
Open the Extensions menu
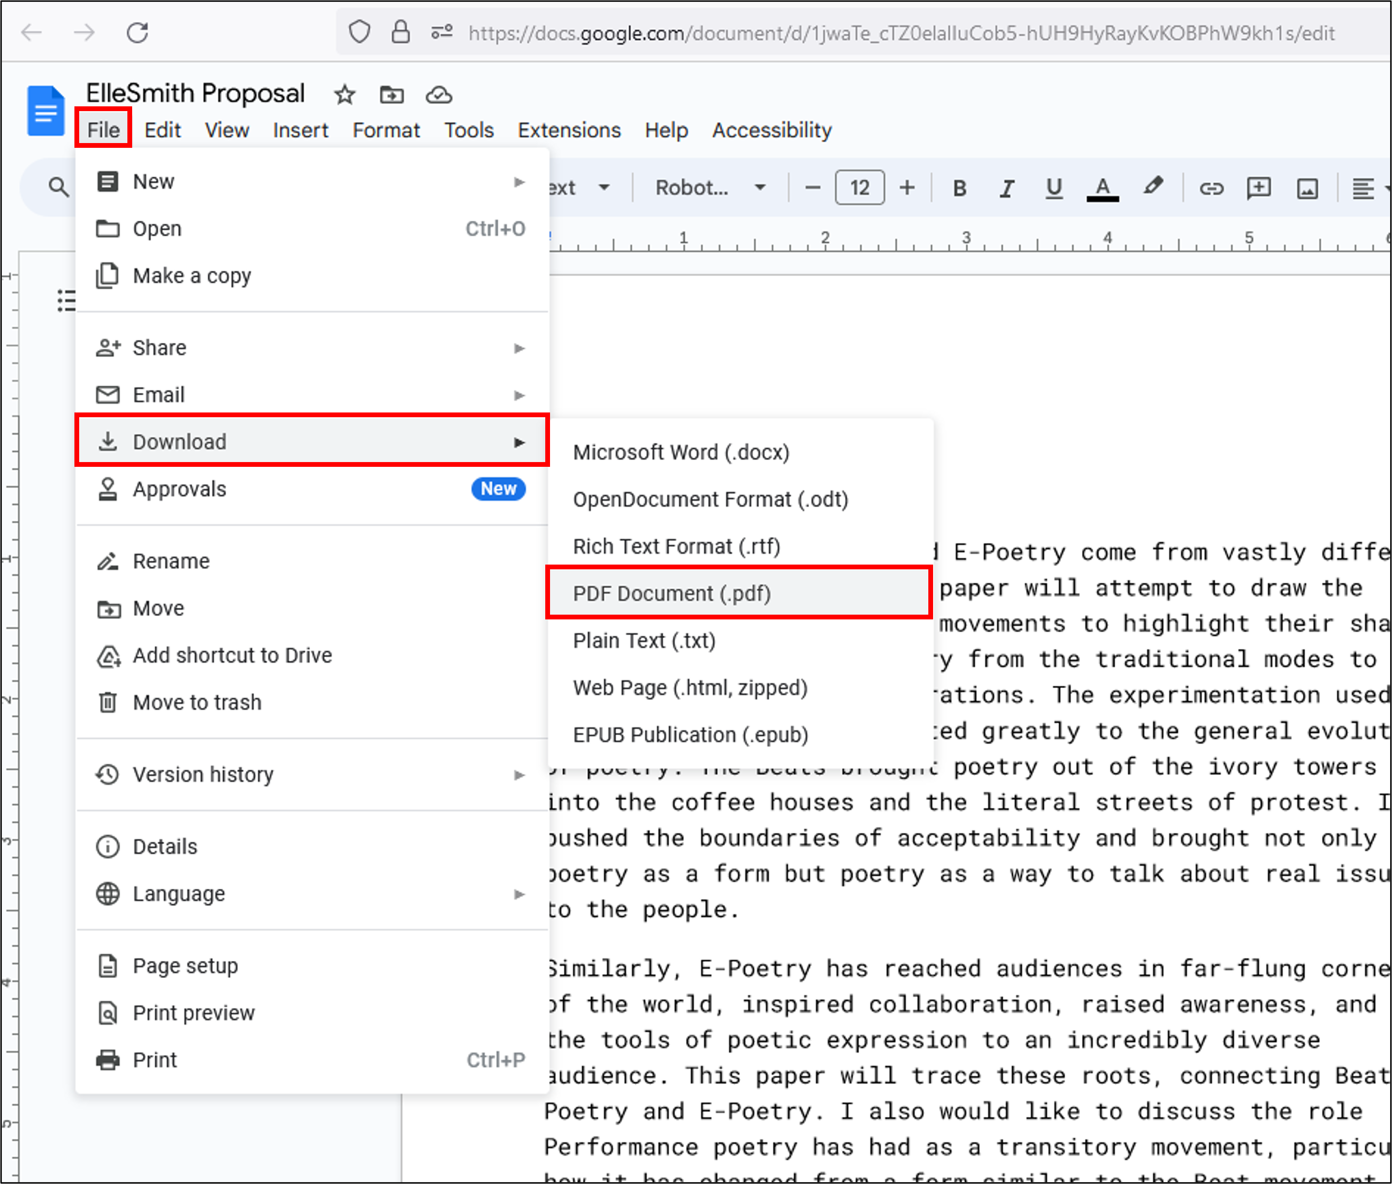(569, 130)
